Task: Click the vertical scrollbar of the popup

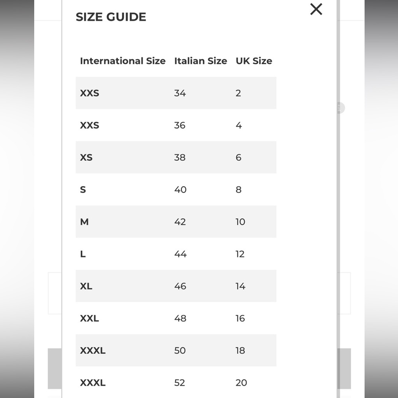Action: click(x=338, y=199)
